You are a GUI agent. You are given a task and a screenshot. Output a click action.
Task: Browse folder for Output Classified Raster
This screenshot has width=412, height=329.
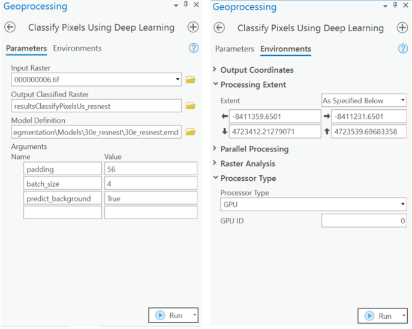(191, 106)
